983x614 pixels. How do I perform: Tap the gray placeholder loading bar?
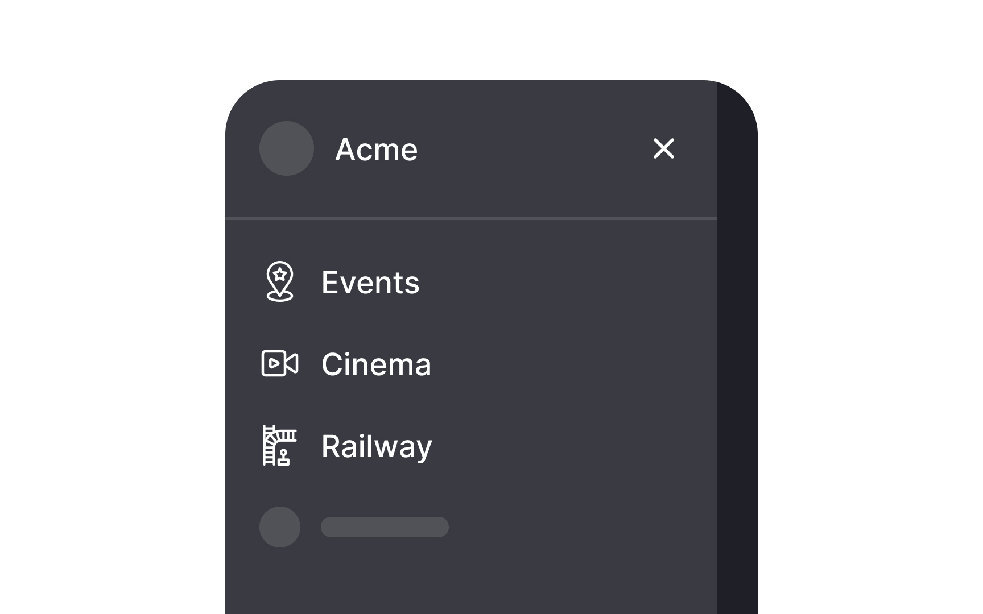[x=384, y=527]
